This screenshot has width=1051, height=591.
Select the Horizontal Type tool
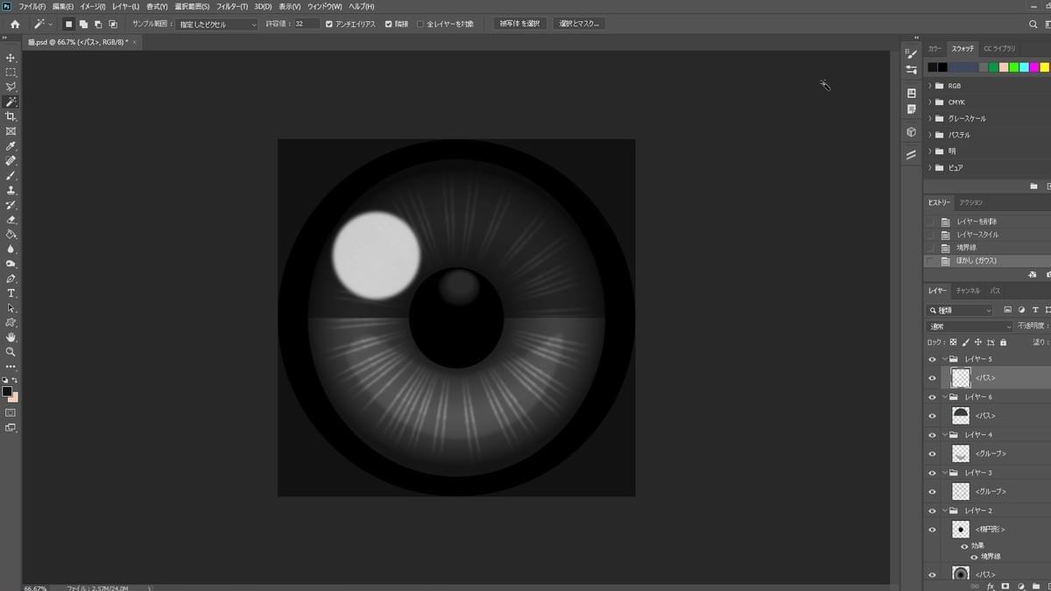point(11,293)
